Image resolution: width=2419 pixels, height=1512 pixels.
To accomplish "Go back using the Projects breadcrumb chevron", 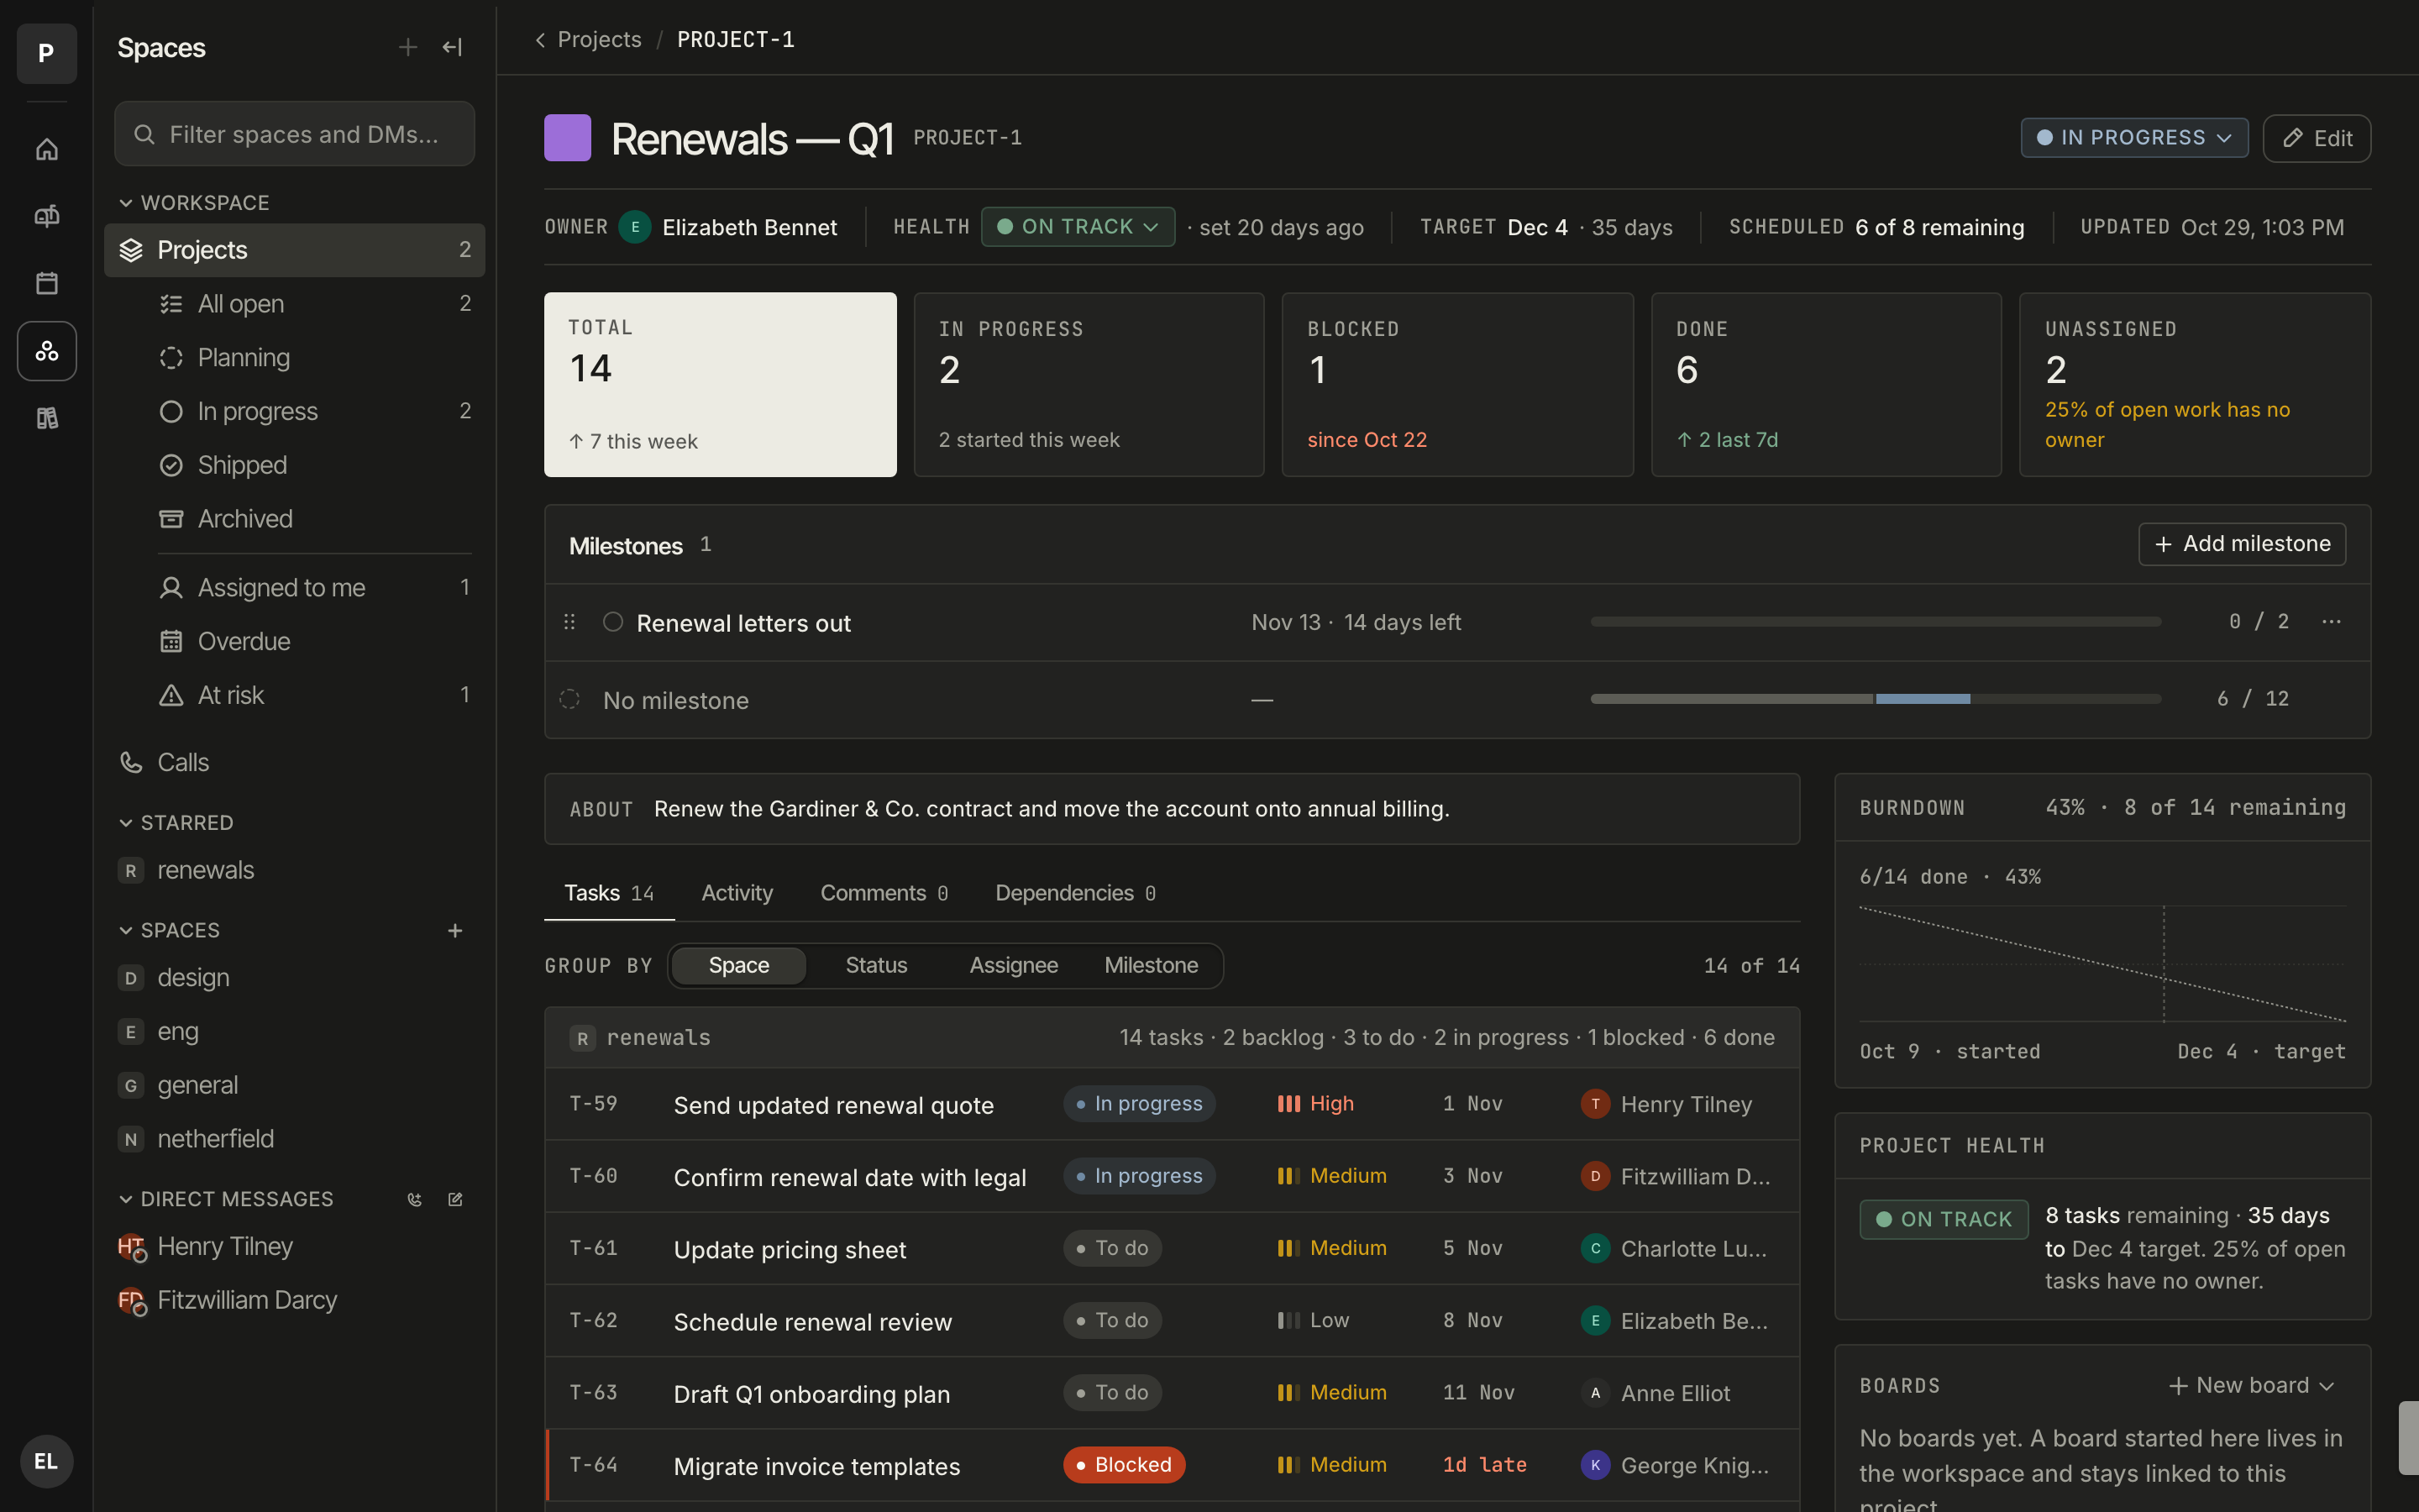I will pos(541,40).
